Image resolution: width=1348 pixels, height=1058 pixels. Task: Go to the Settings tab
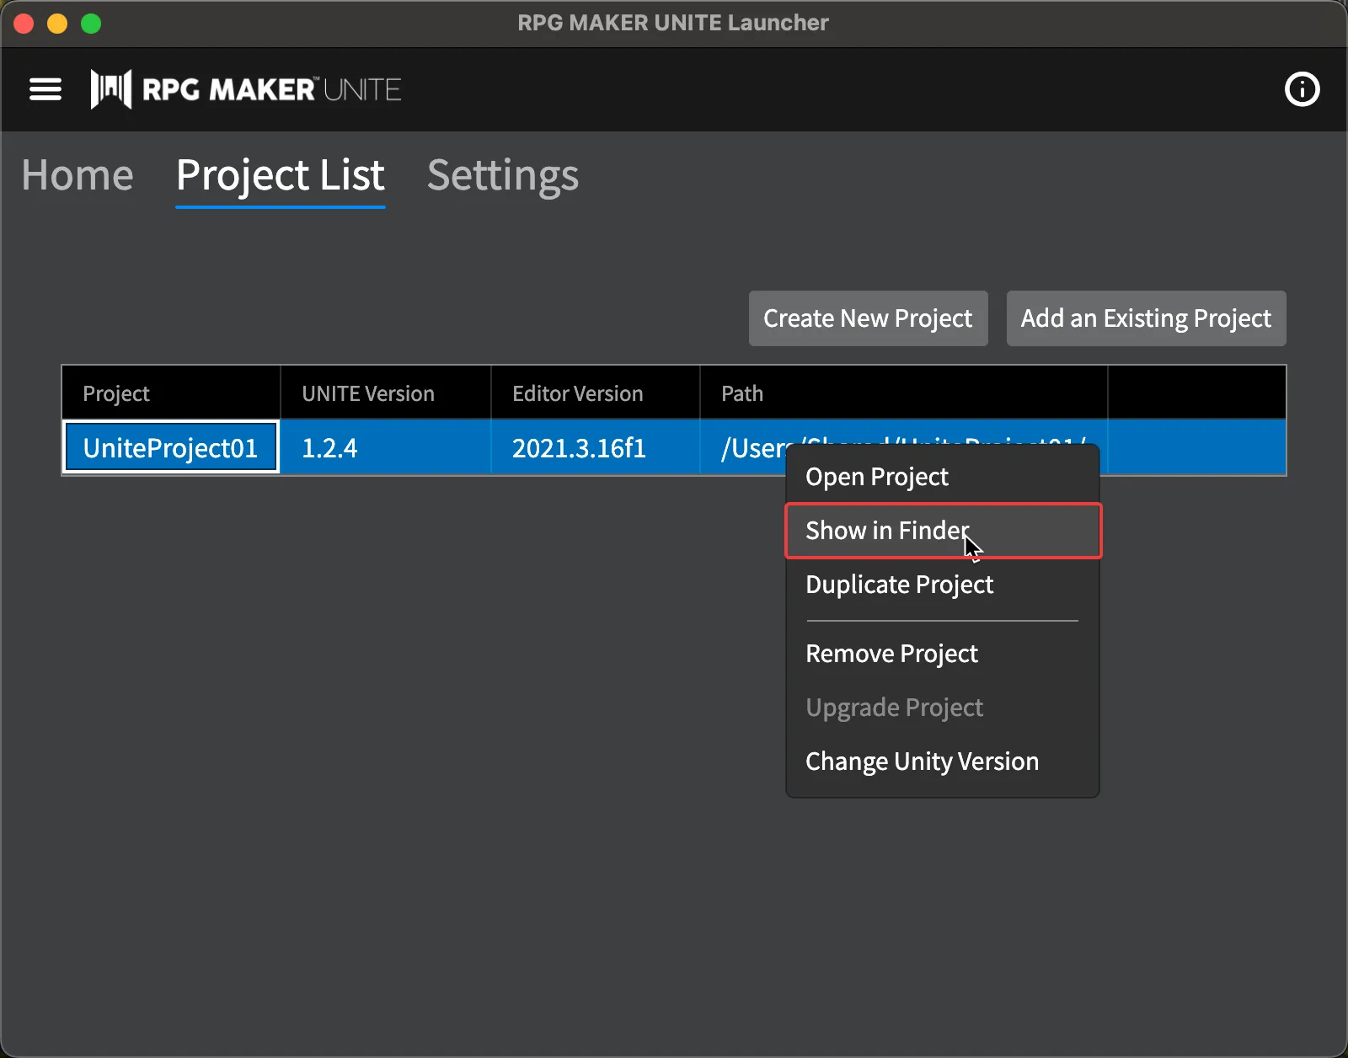(503, 175)
